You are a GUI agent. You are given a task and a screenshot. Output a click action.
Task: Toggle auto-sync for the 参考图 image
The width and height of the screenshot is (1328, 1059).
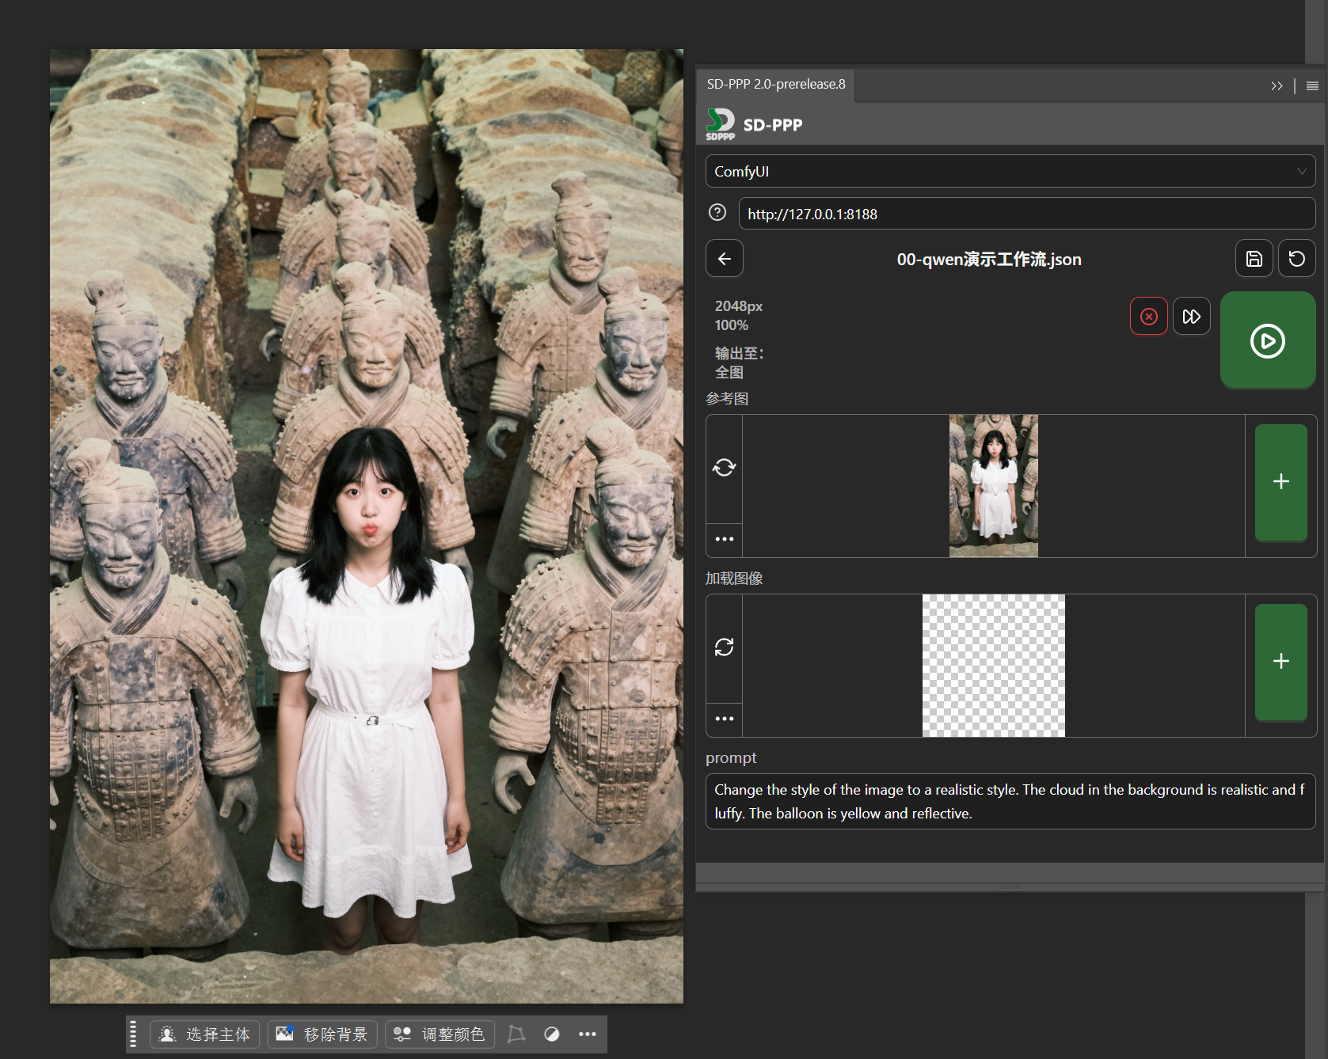click(724, 468)
